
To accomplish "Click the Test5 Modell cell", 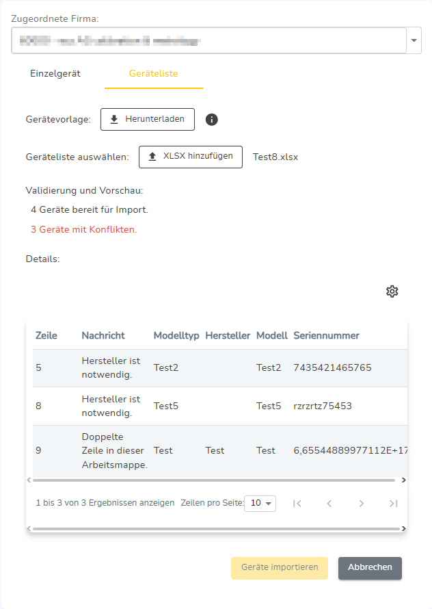I will [x=269, y=406].
